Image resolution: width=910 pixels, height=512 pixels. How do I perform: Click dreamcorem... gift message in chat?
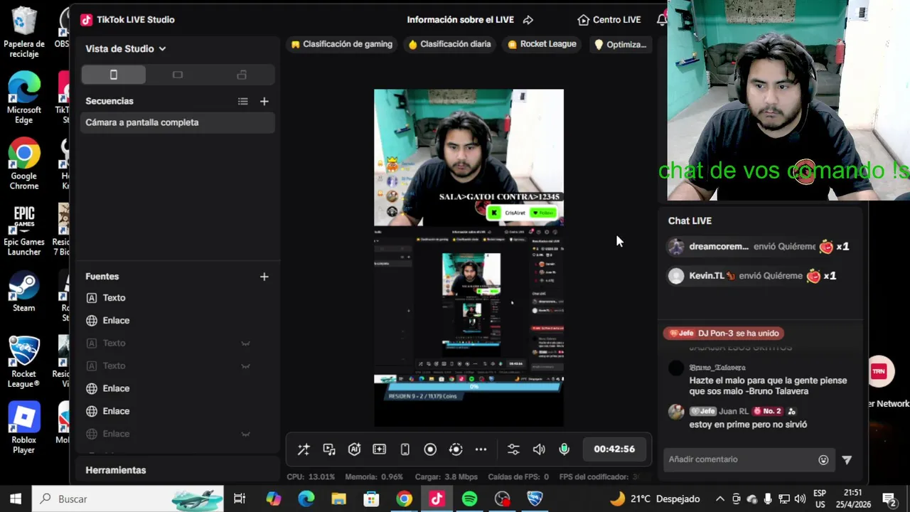[759, 247]
